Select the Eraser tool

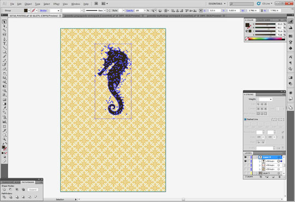tap(4, 69)
